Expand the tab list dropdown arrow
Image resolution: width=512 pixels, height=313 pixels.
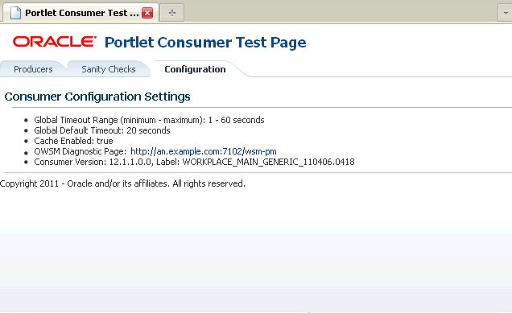506,13
